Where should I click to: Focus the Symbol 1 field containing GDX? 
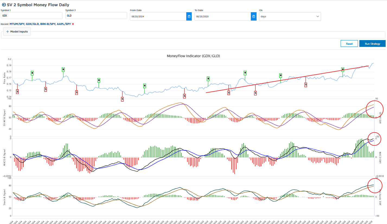(x=31, y=16)
